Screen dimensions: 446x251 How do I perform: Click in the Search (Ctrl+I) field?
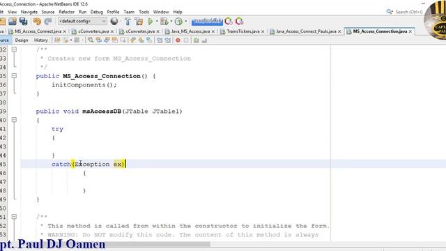point(409,12)
